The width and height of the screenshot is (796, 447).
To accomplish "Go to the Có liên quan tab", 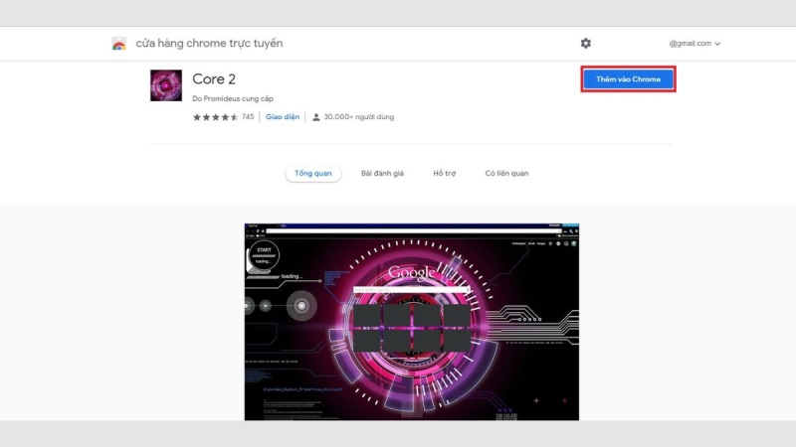I will pos(506,173).
